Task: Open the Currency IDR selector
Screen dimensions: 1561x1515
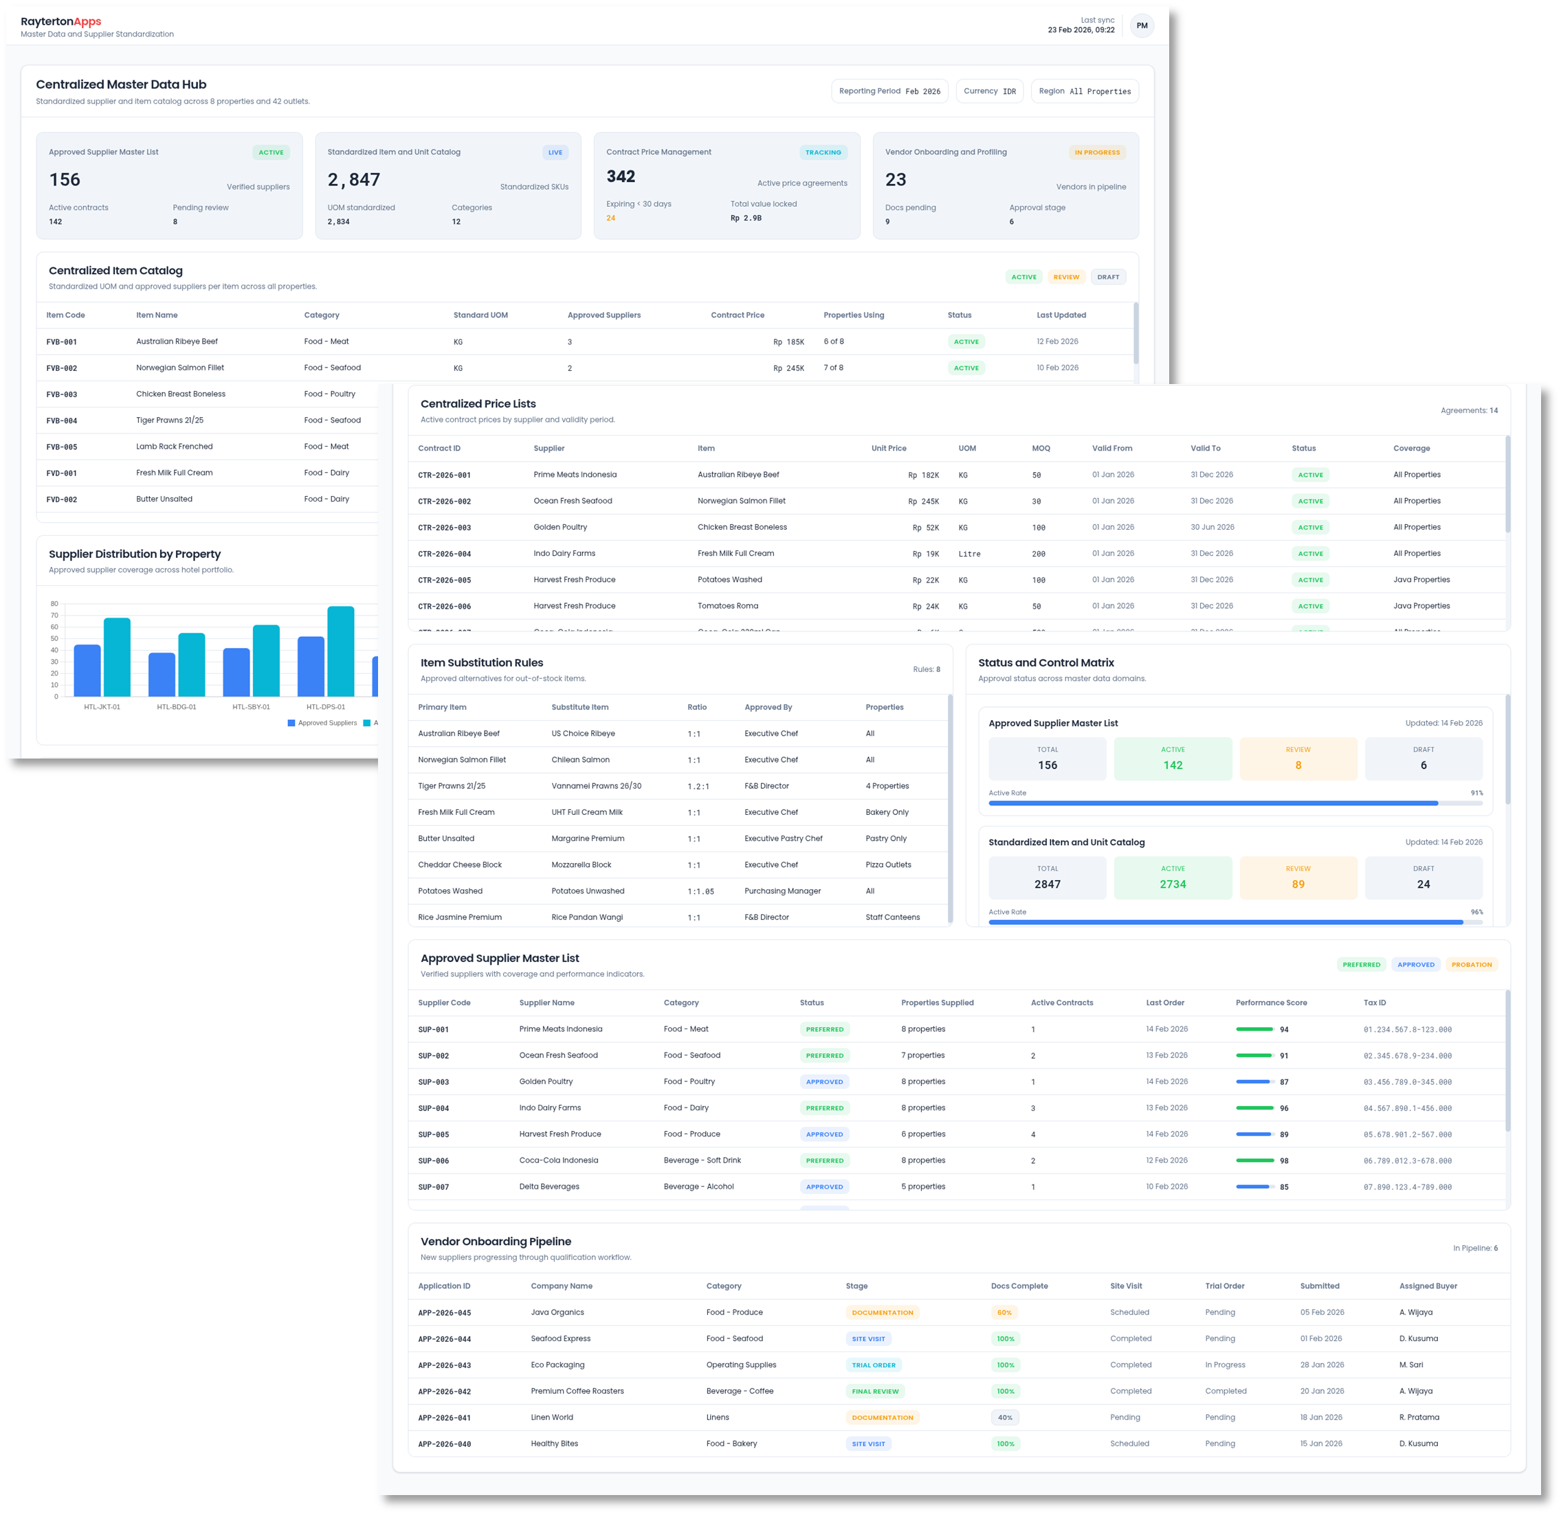Action: pyautogui.click(x=989, y=91)
